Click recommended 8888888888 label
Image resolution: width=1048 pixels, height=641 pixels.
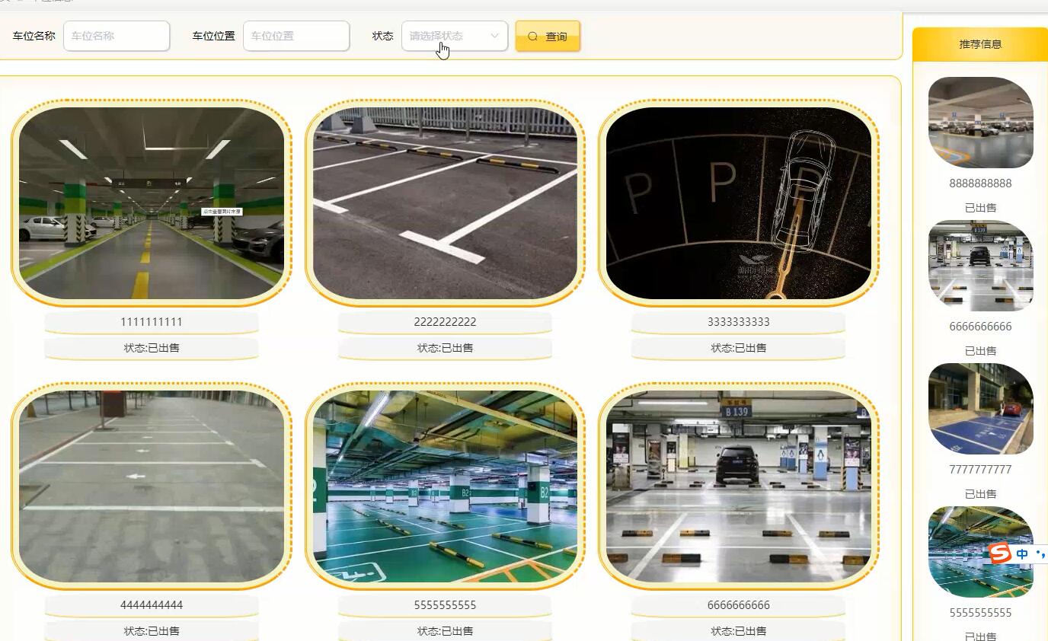click(x=981, y=183)
